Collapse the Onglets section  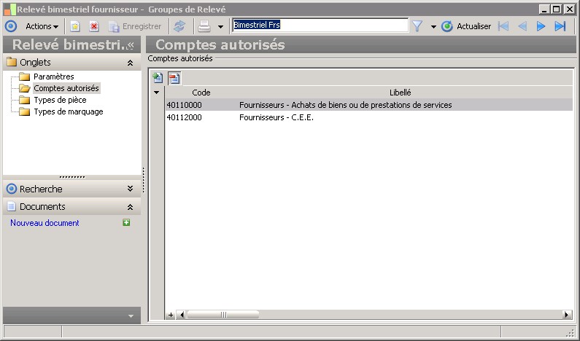click(130, 63)
